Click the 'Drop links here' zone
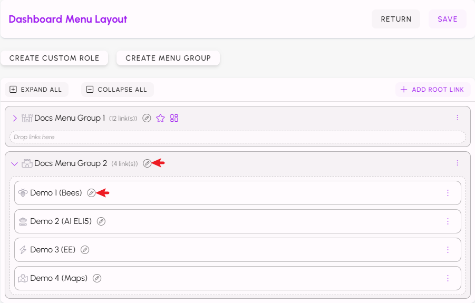Viewport: 475px width, 303px height. coord(237,137)
